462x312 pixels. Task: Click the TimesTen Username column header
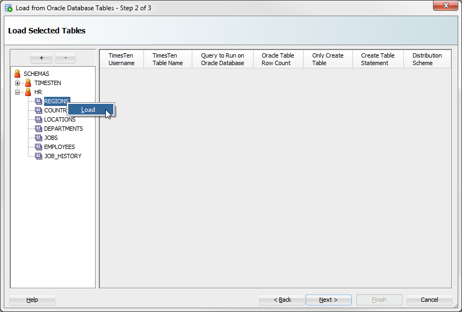(x=122, y=59)
